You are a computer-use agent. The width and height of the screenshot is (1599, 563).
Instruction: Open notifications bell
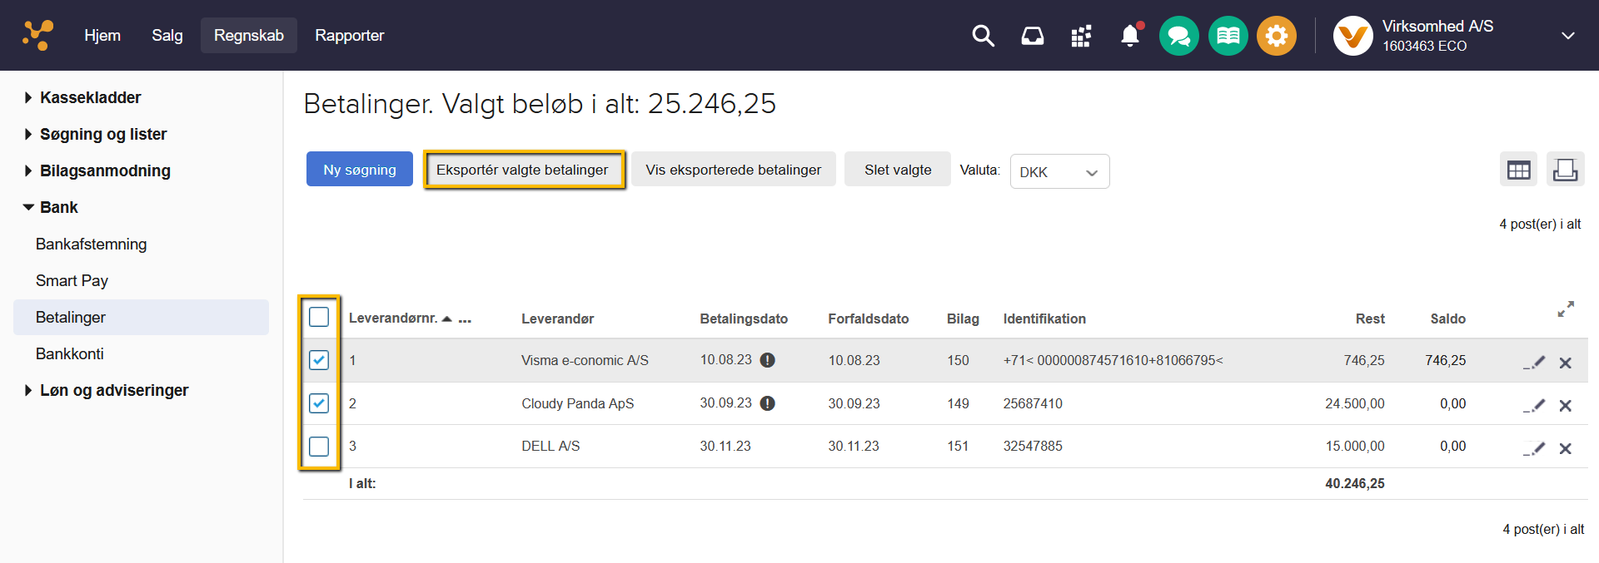point(1129,36)
